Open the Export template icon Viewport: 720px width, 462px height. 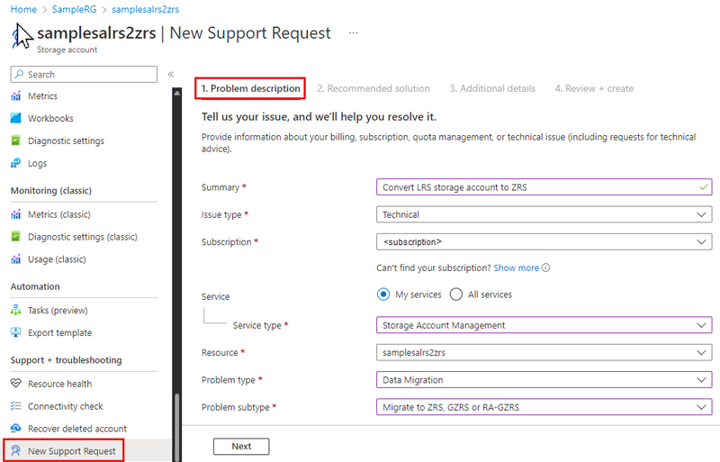click(15, 332)
